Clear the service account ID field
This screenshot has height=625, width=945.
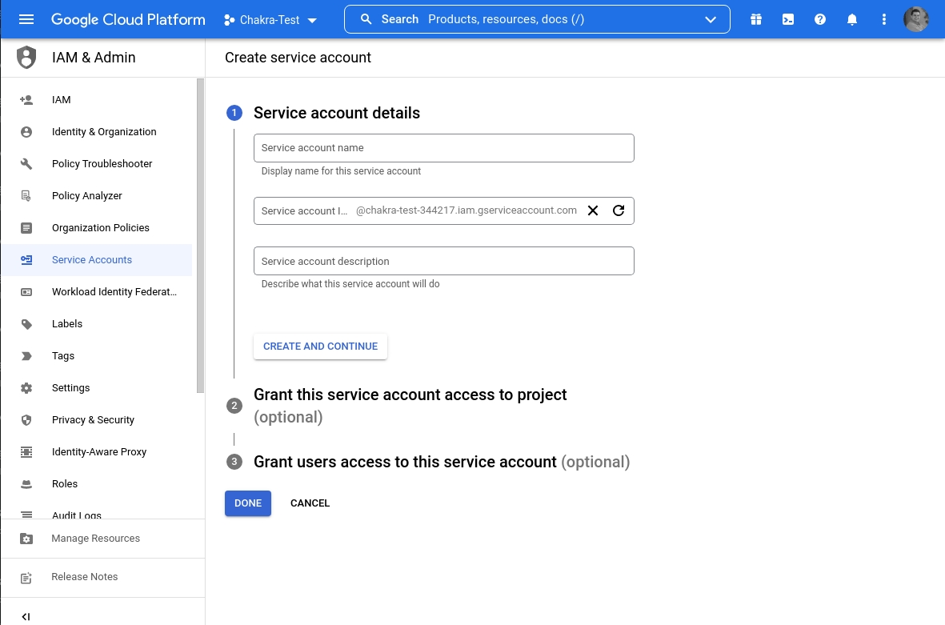pos(593,210)
